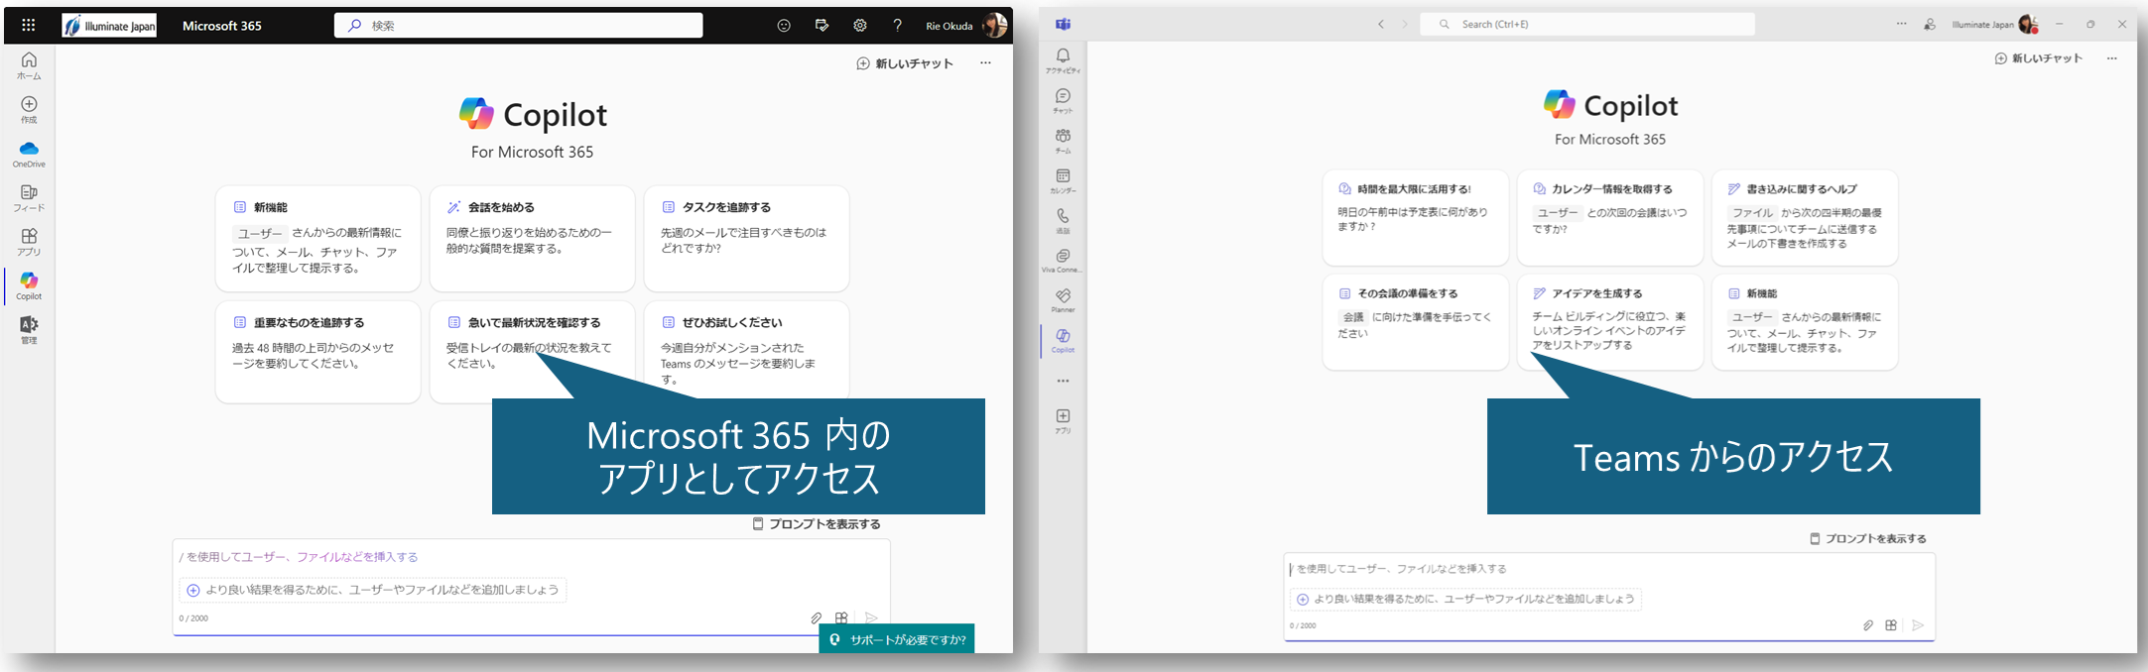2148x672 pixels.
Task: Click the Teams Search (Ctrl+E) box
Action: pos(1587,24)
